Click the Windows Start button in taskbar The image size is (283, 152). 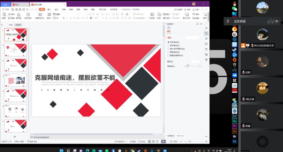[62, 150]
